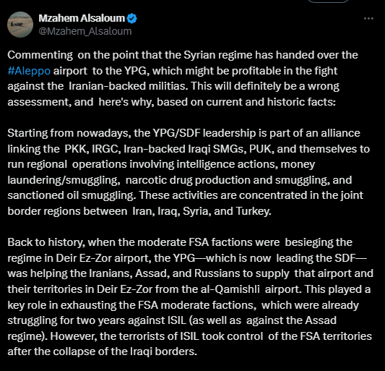The width and height of the screenshot is (385, 371).
Task: Click the word "Turkey" ending the second paragraph
Action: tap(254, 211)
